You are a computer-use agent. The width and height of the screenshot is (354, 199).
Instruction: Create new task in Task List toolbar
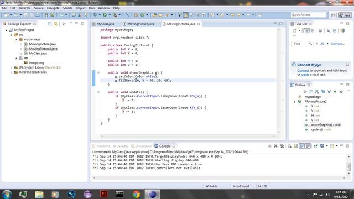click(295, 30)
